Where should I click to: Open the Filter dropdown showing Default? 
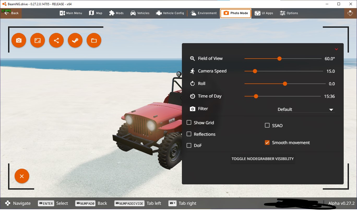click(x=306, y=109)
